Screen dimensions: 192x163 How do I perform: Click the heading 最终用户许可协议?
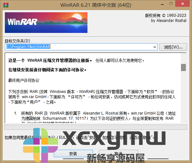click(24, 80)
